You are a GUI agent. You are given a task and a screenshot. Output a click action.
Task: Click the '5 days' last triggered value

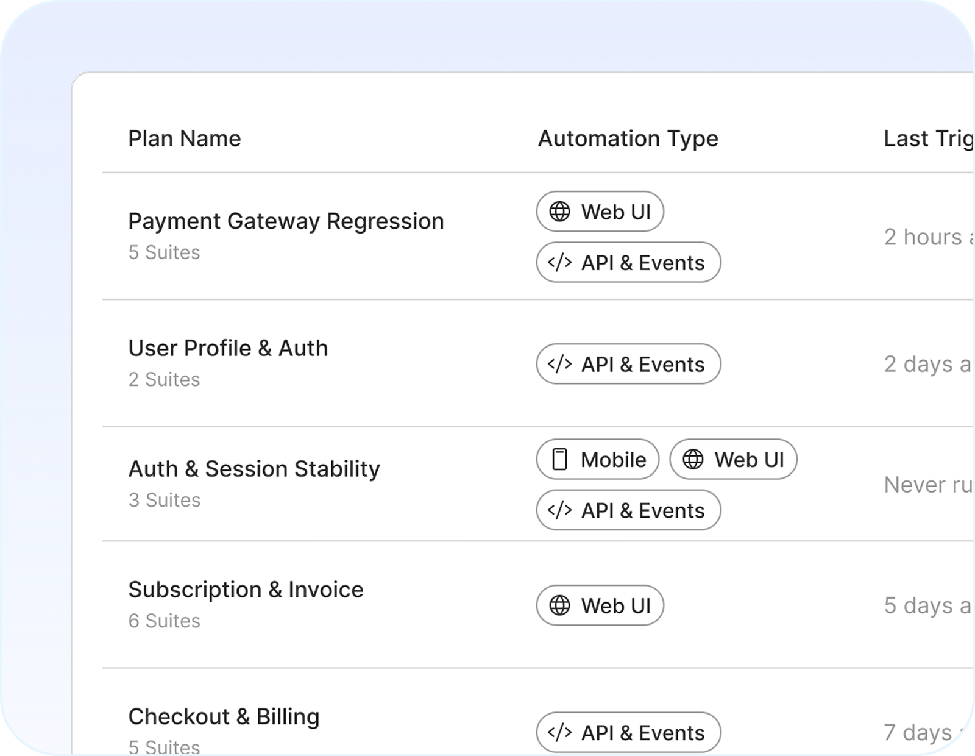(x=927, y=605)
